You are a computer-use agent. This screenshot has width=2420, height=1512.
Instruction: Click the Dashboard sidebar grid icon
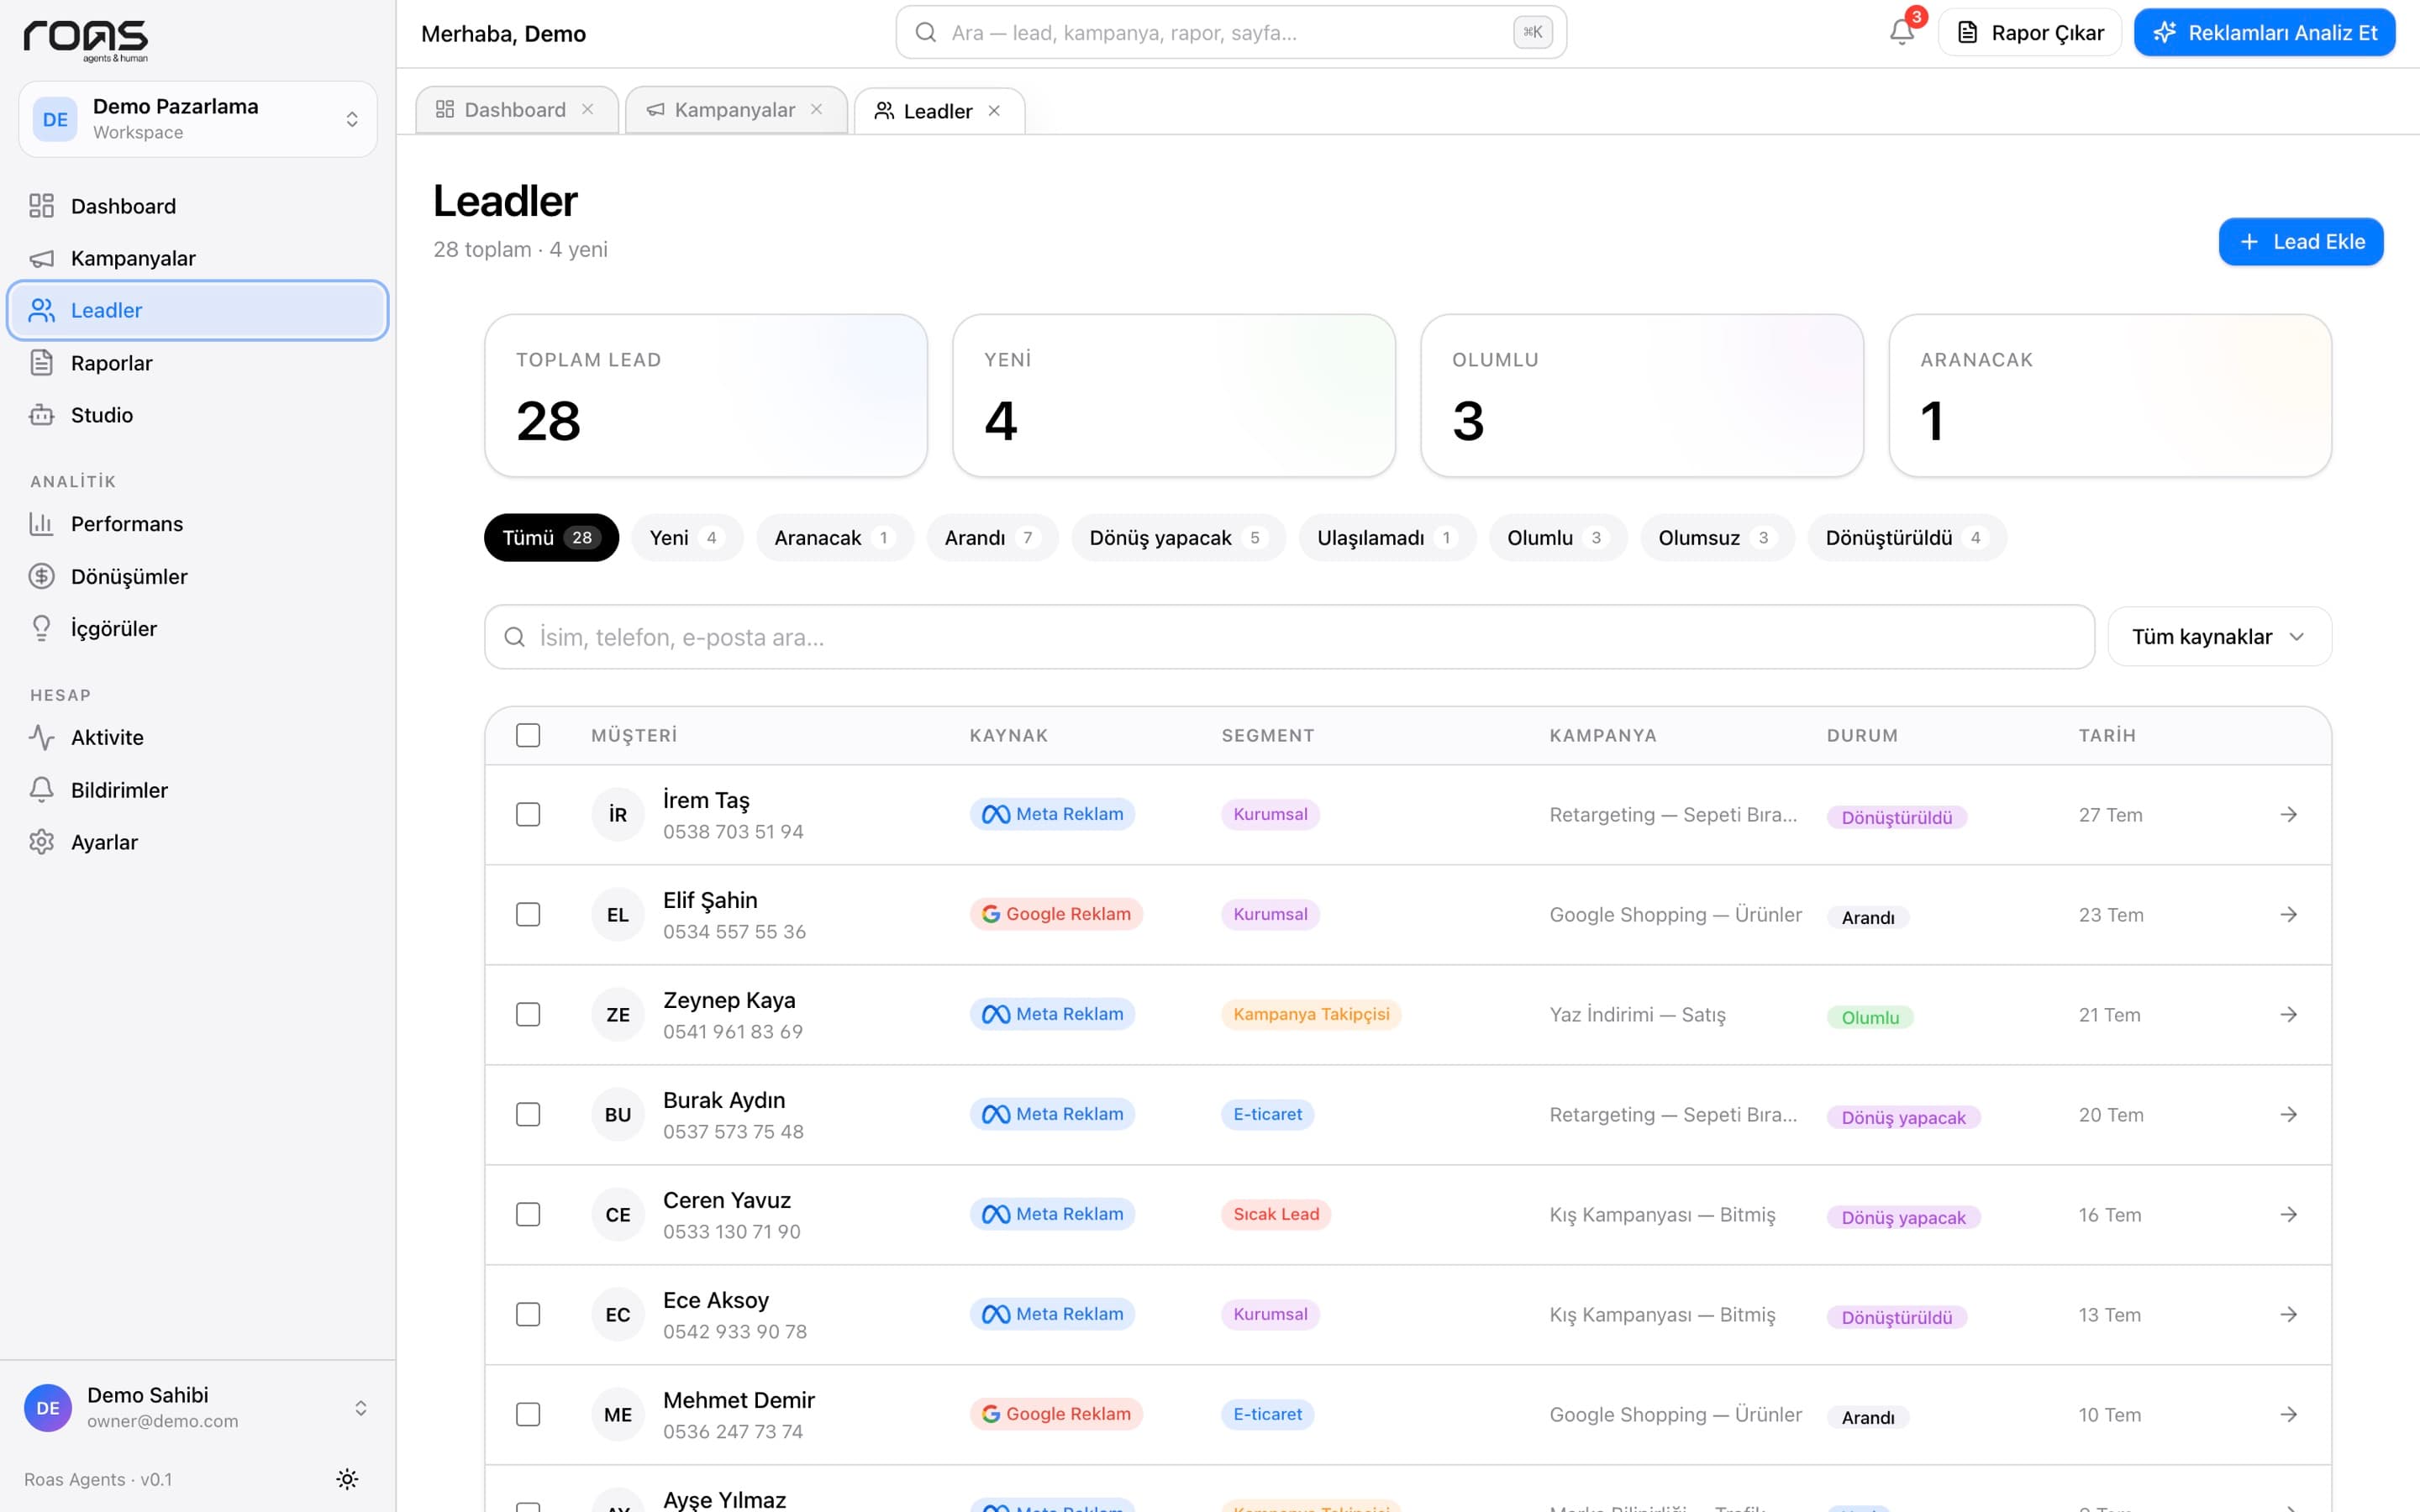tap(41, 206)
